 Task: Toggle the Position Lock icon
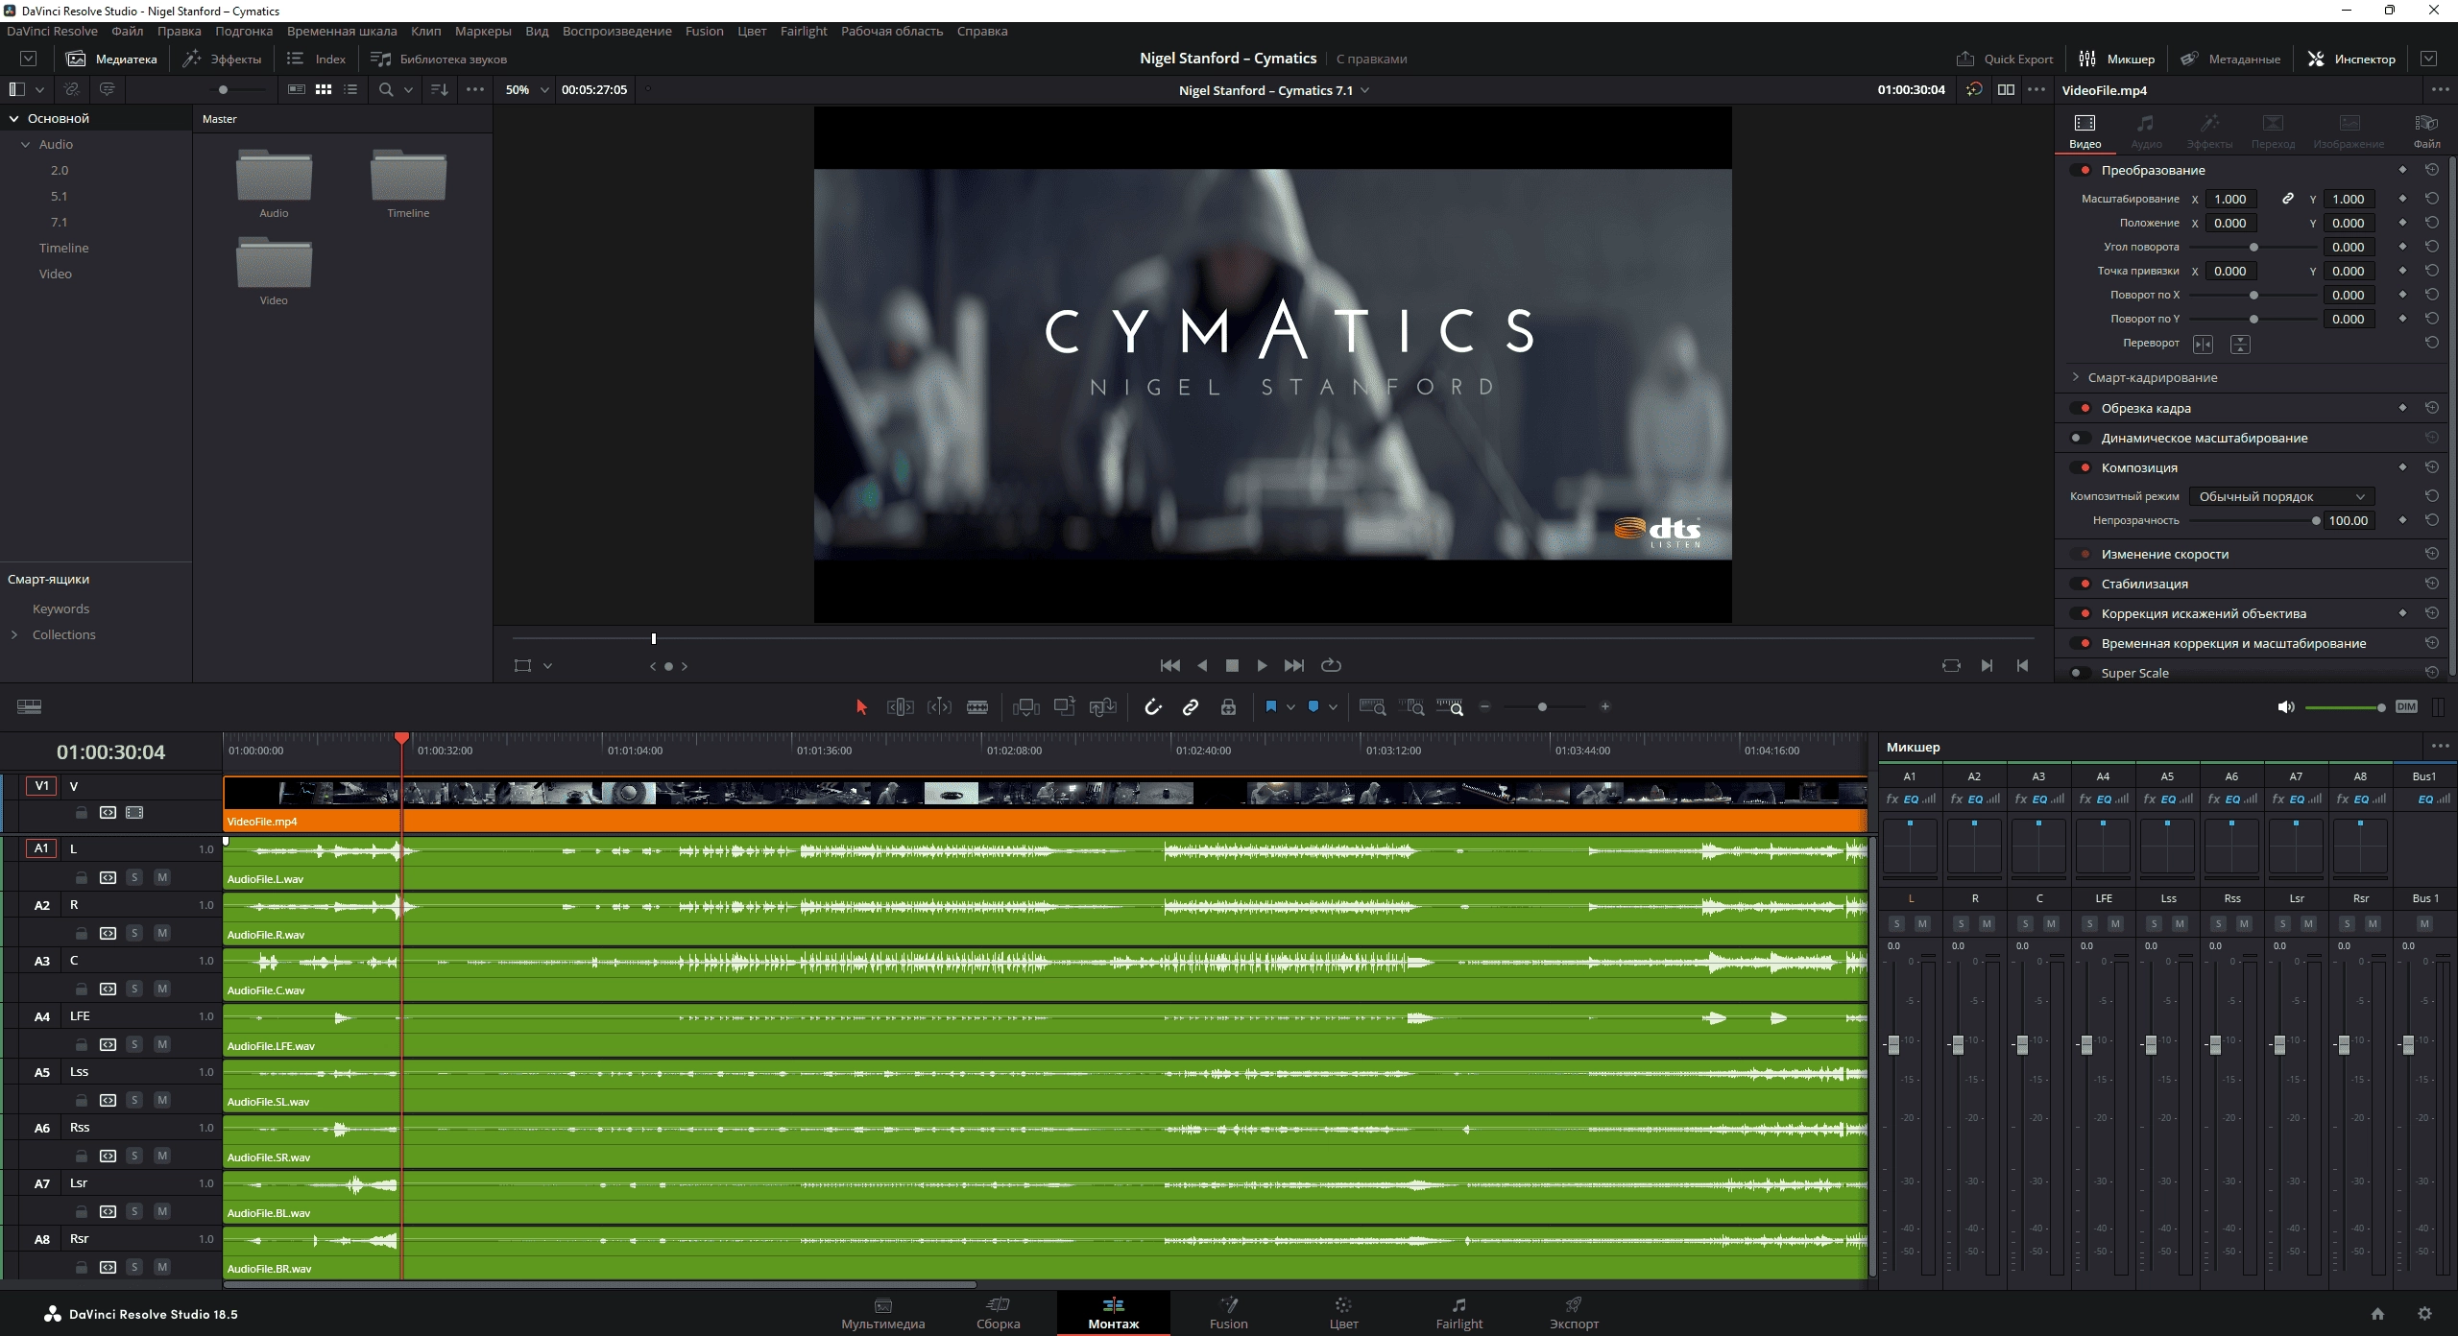(x=1228, y=707)
